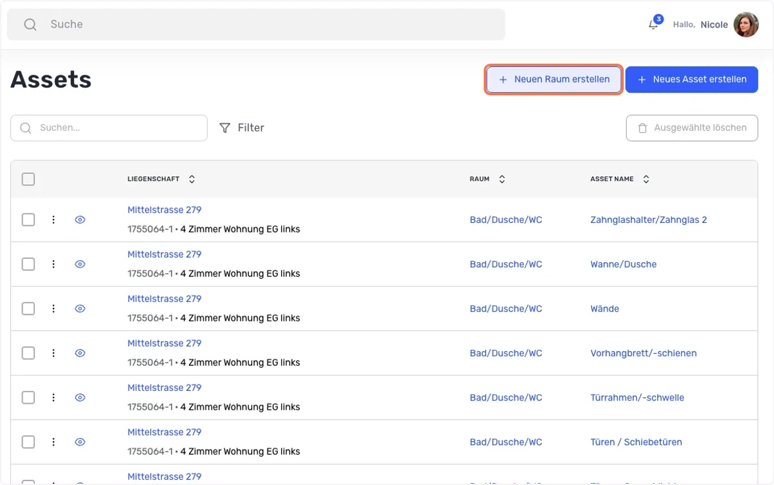Open the notifications bell with badge 3

pos(654,24)
